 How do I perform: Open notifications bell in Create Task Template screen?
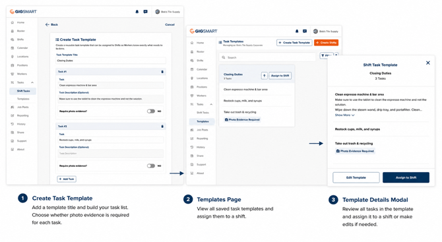pos(137,12)
